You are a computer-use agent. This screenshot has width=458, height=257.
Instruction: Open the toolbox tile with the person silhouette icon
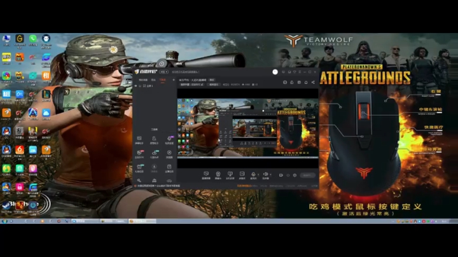point(154,140)
